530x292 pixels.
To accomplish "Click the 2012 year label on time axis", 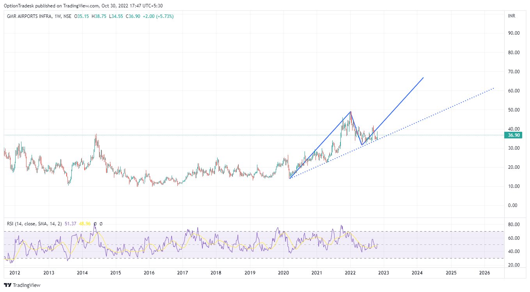I will [15, 273].
